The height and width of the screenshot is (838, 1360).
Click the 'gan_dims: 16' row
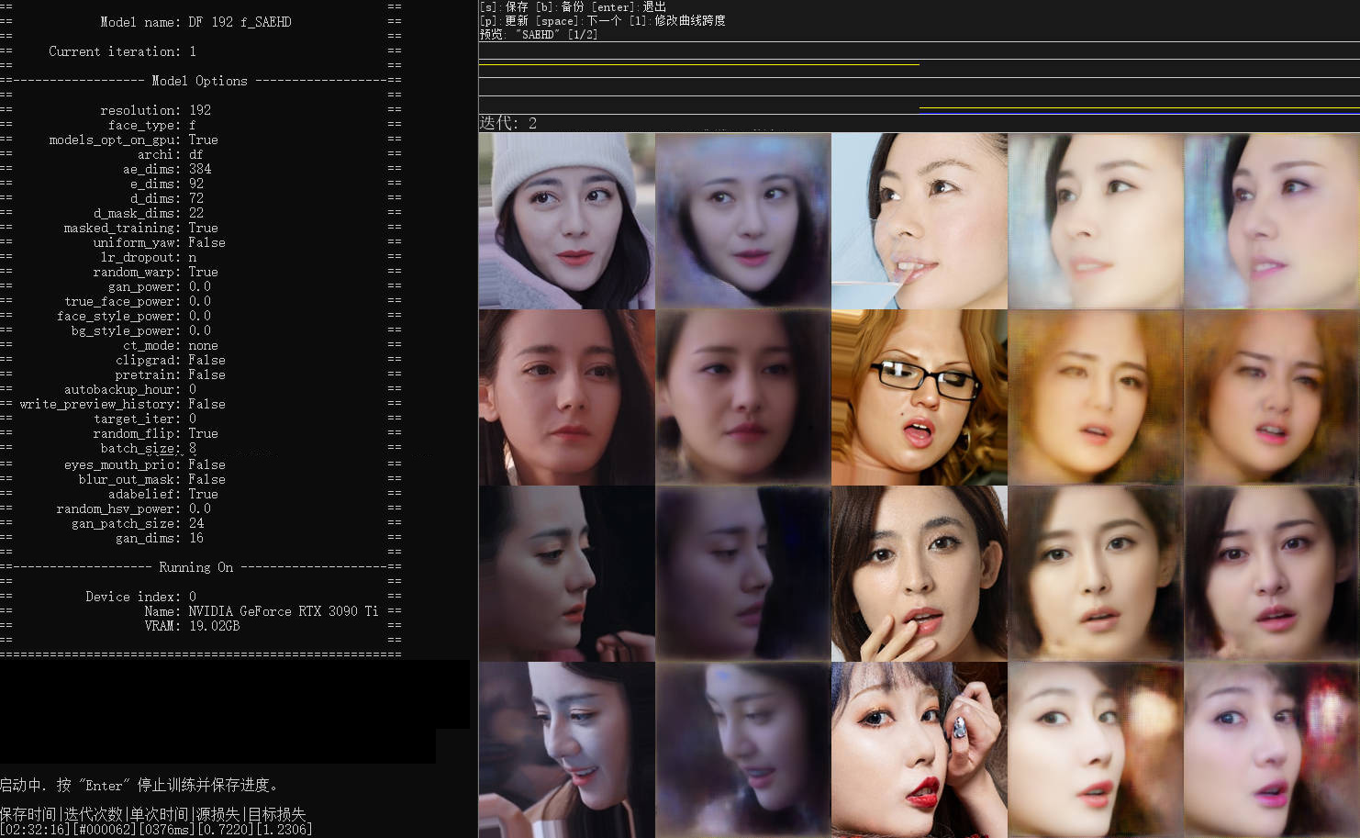[x=159, y=538]
